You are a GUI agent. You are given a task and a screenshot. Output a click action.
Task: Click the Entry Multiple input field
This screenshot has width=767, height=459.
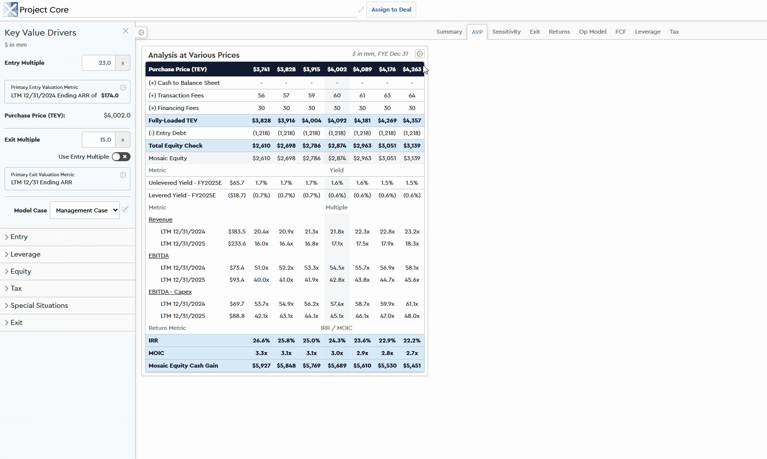pos(99,63)
